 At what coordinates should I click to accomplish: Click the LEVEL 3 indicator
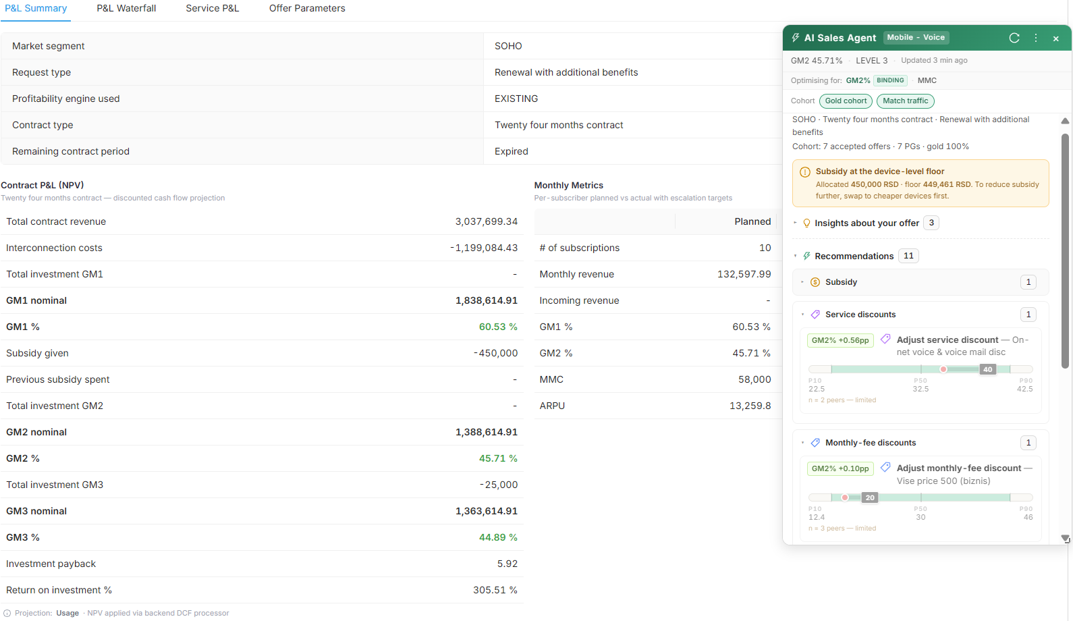(871, 61)
